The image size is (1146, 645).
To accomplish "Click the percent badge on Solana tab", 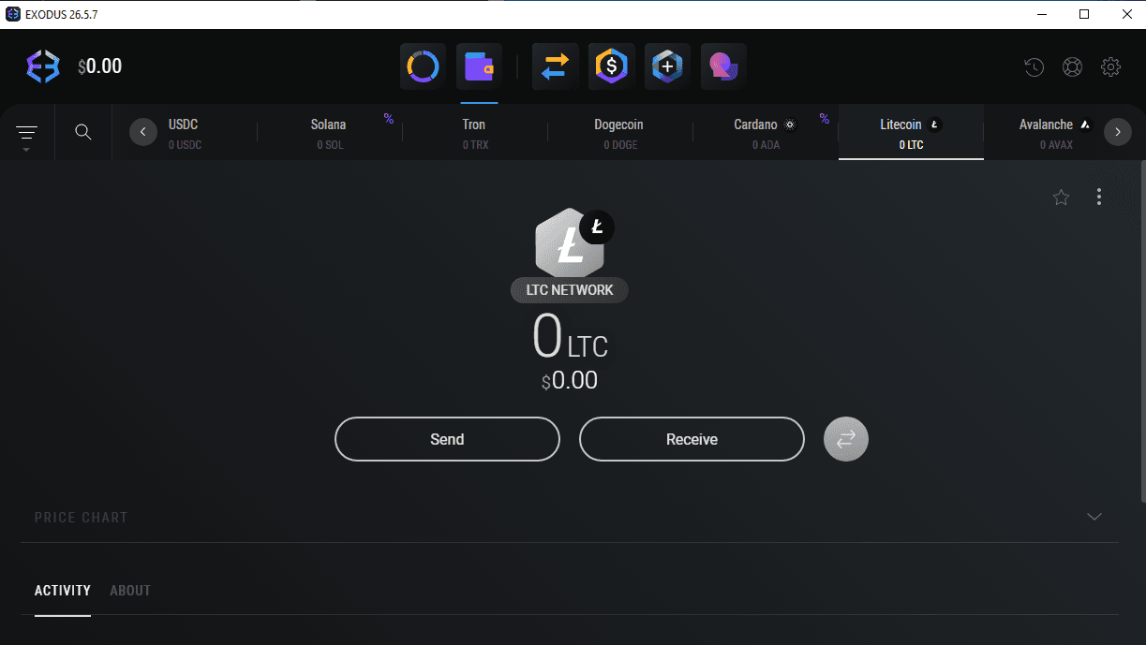I will click(388, 118).
